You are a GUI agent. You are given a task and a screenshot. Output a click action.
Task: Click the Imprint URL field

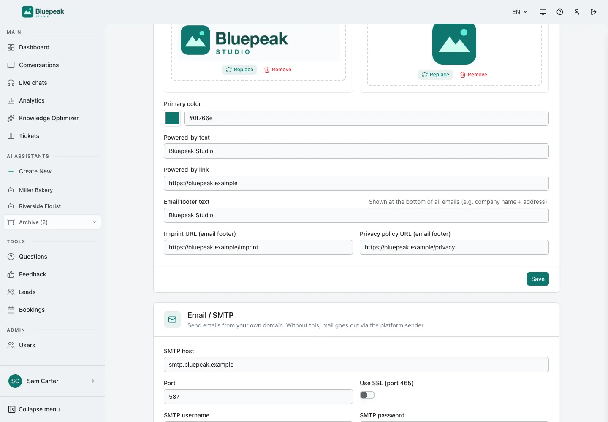[258, 247]
